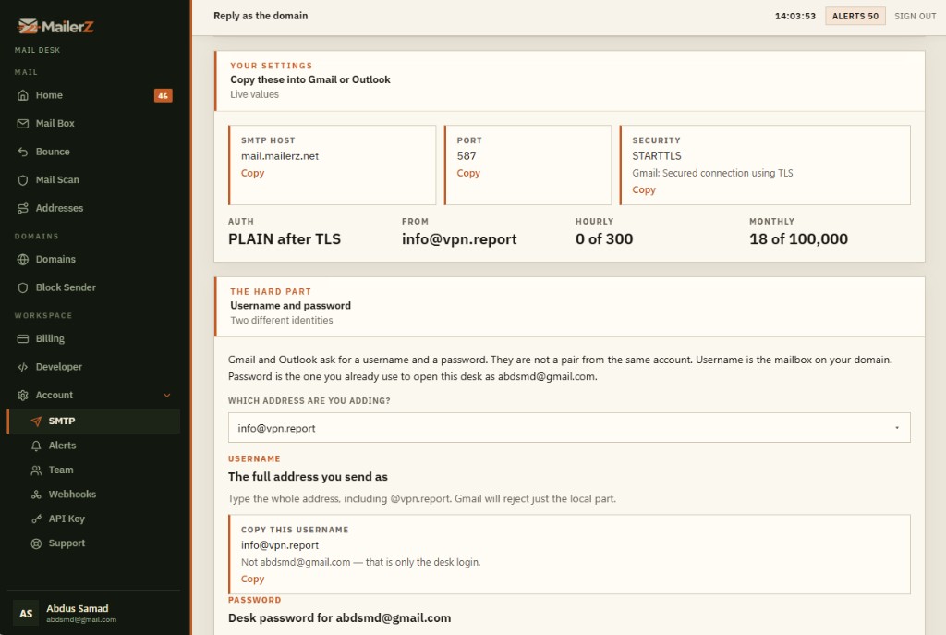Click the monthly 18 of 100,000 value
Image resolution: width=946 pixels, height=635 pixels.
point(798,239)
